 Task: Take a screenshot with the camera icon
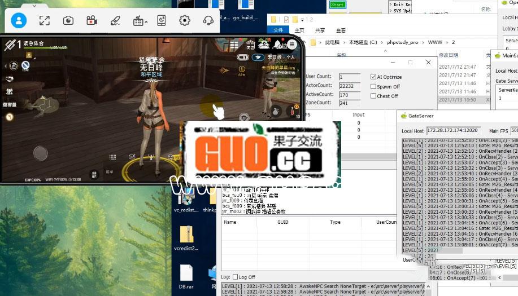point(68,21)
